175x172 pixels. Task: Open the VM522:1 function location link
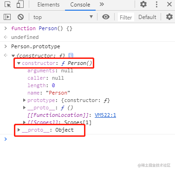pos(105,115)
